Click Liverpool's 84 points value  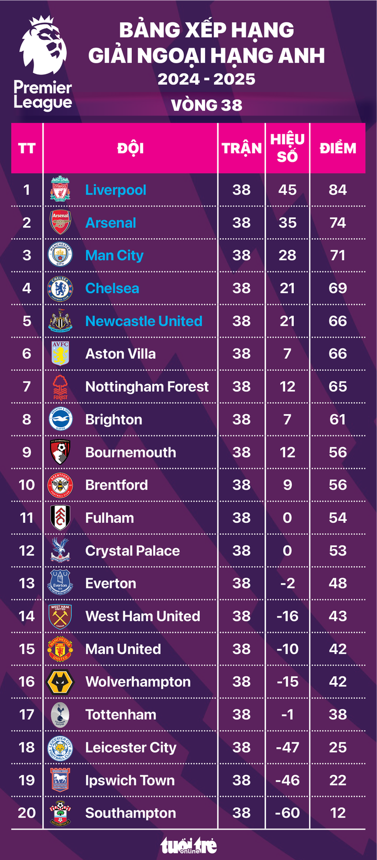338,190
